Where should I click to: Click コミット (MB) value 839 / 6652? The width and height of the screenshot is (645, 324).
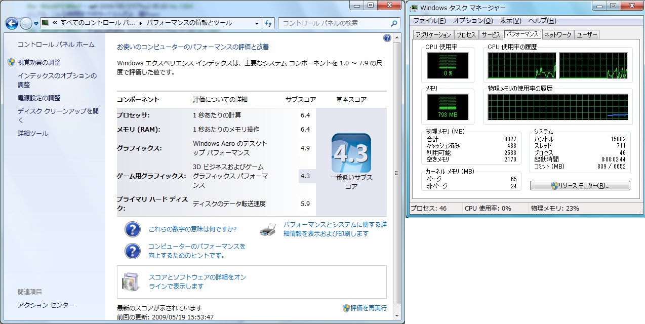pyautogui.click(x=611, y=167)
